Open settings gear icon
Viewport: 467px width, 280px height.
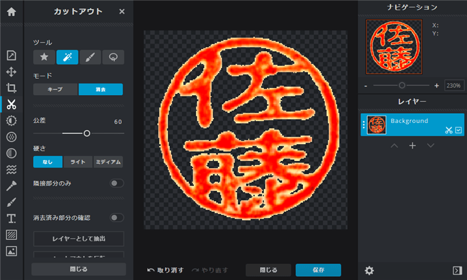(369, 270)
